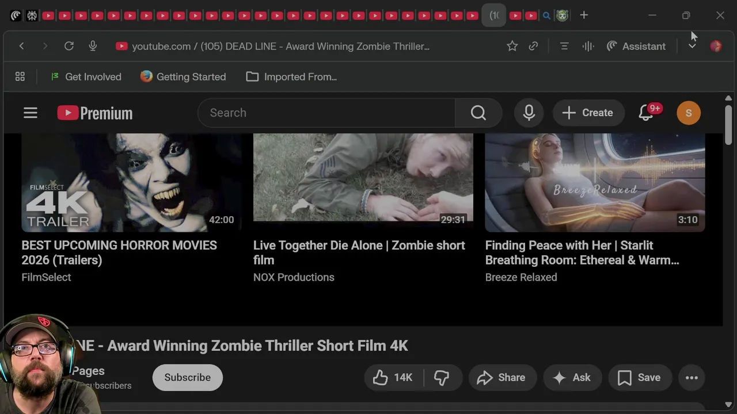Screen dimensions: 737x414
Task: Start YouTube voice search with the microphone
Action: [x=529, y=113]
